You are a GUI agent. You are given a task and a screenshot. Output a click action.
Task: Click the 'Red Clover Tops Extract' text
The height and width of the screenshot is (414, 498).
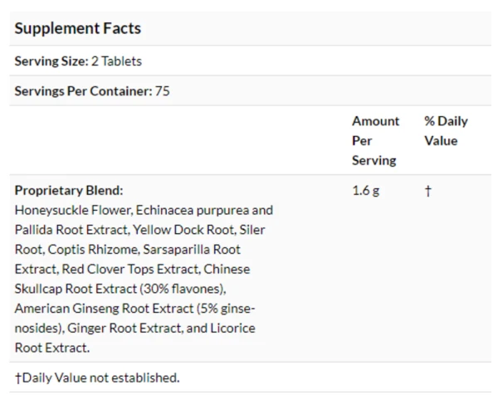pos(130,270)
